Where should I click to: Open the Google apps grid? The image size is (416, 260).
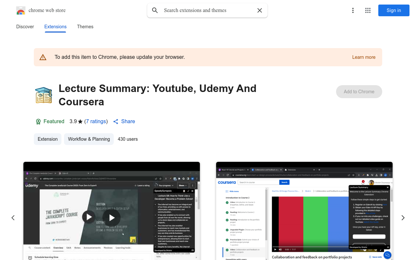[x=368, y=10]
